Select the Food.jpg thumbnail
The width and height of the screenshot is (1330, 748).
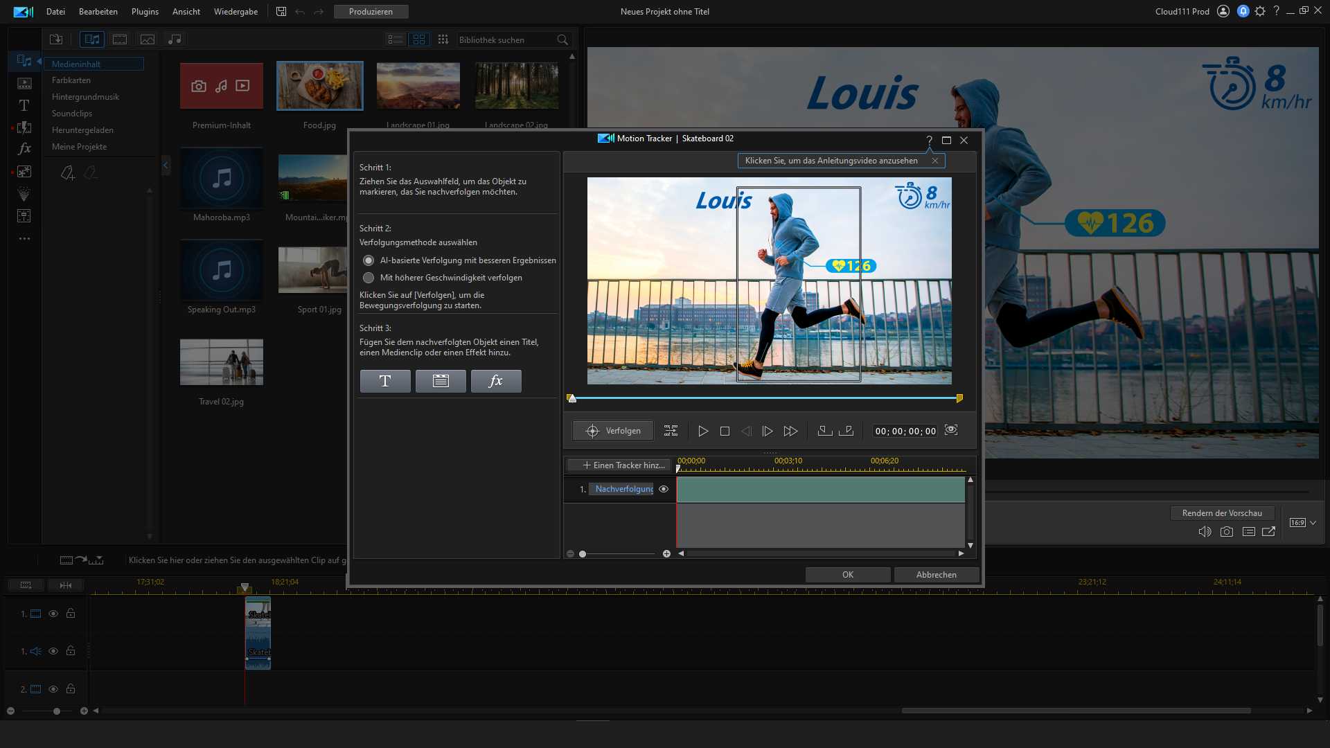(x=319, y=86)
